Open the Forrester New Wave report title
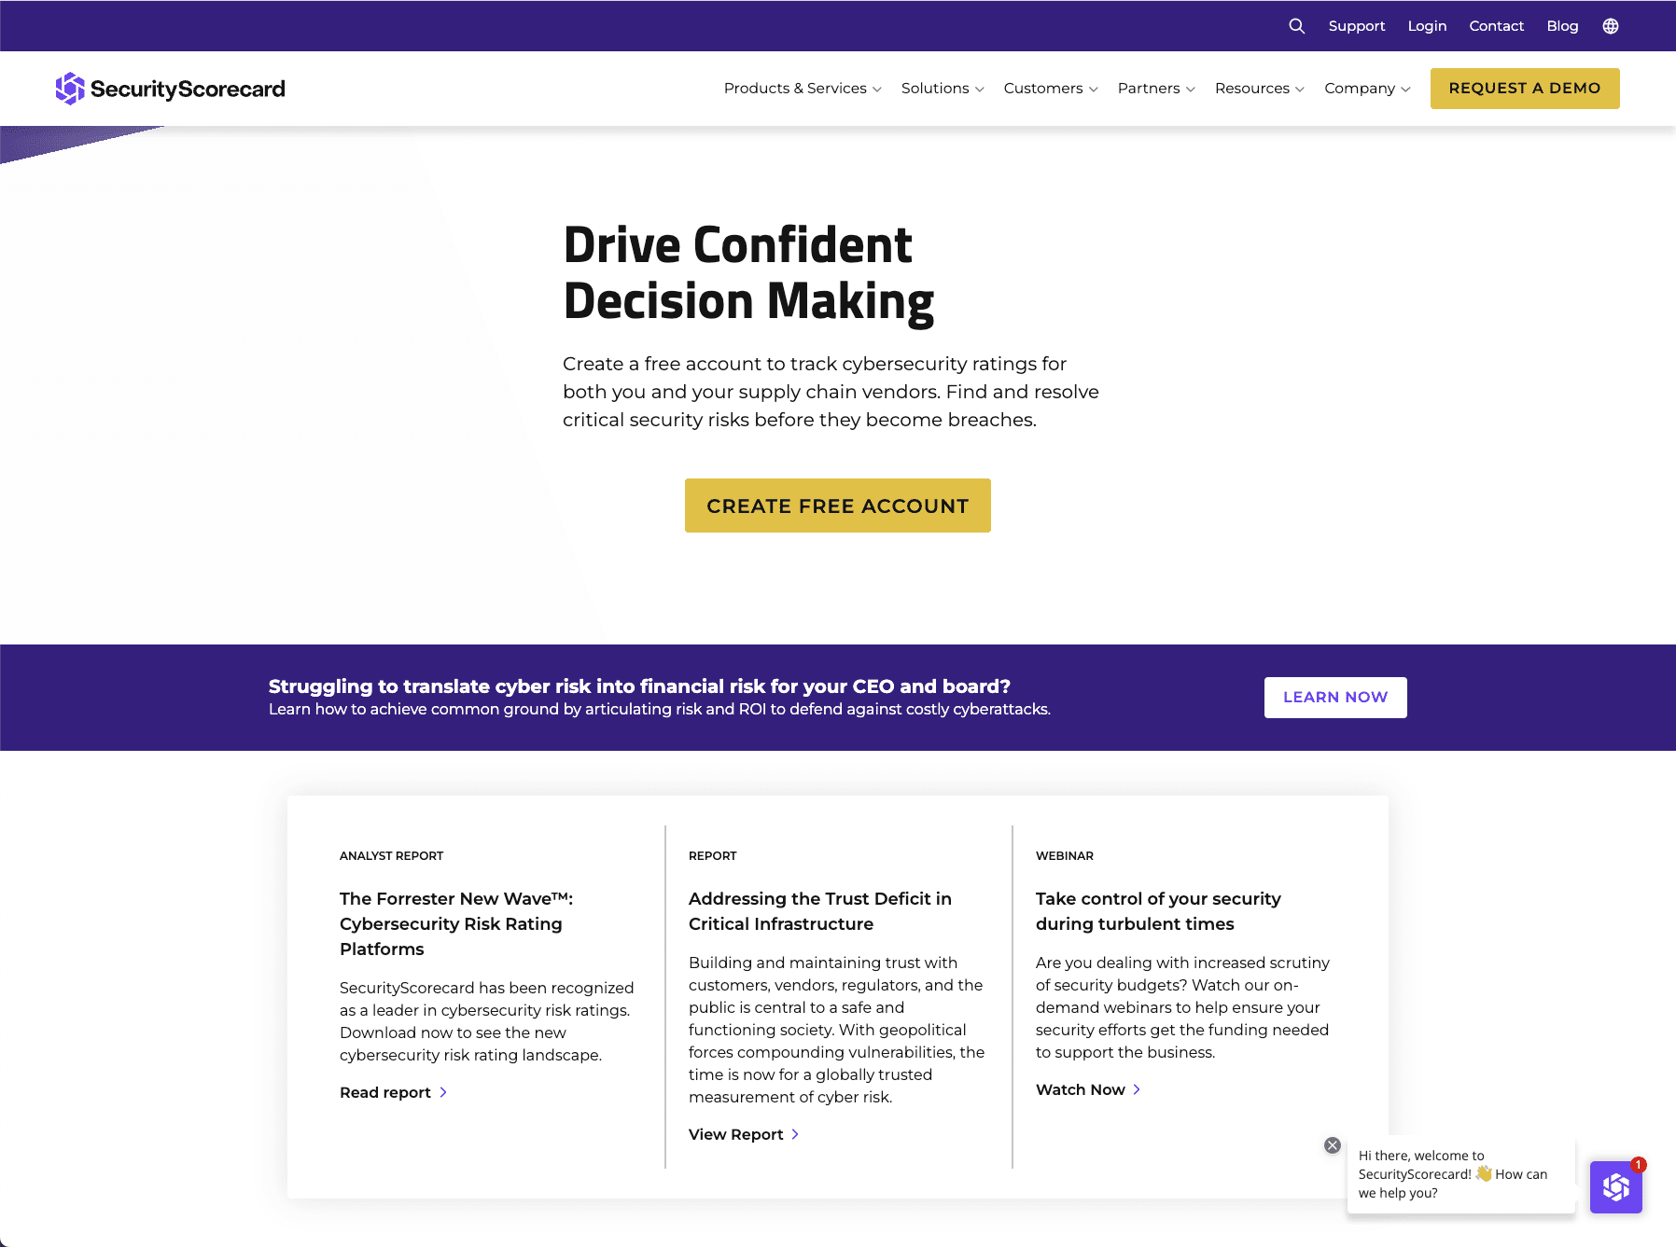The width and height of the screenshot is (1676, 1247). point(456,923)
